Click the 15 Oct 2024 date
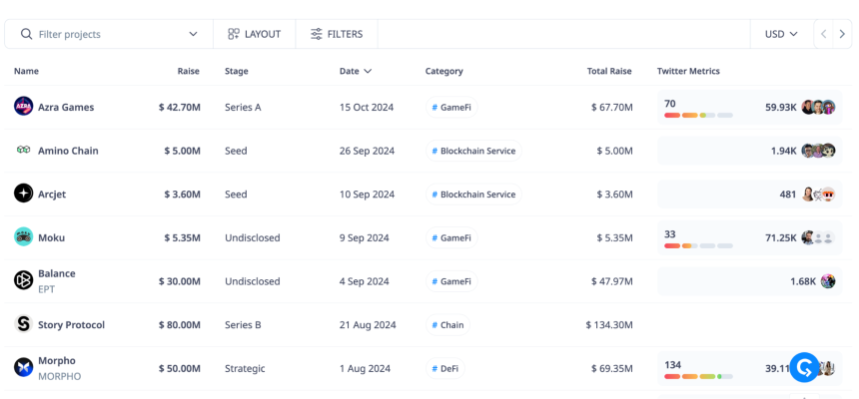 (x=366, y=108)
